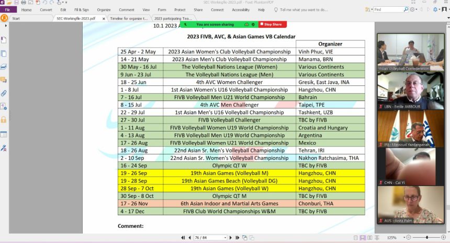Viewport: 450px width, 243px height.
Task: Open the Protect ribbon tab
Action: click(x=180, y=10)
